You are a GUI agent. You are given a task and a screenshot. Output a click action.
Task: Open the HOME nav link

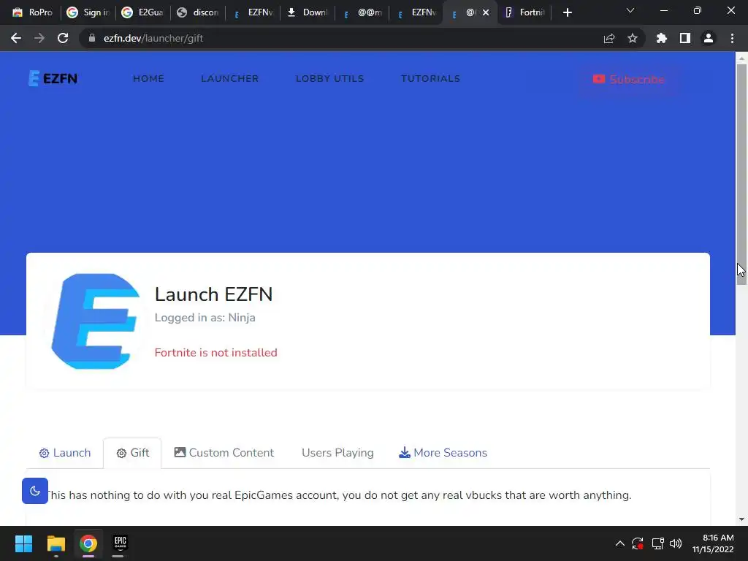(148, 79)
